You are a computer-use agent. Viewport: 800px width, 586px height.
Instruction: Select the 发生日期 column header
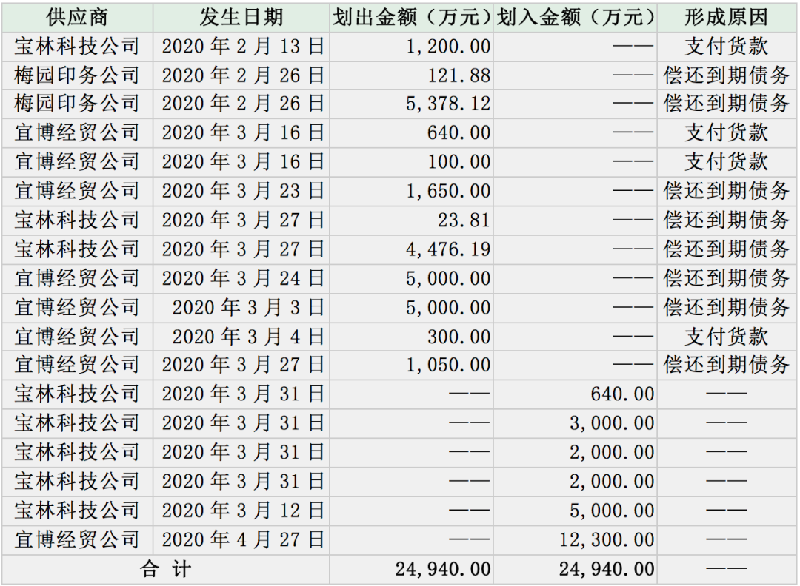point(241,18)
